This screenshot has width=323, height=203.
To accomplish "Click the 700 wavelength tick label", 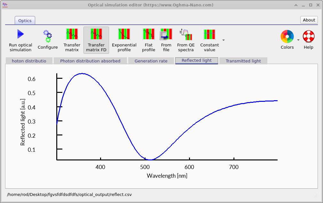I will tap(234, 167).
